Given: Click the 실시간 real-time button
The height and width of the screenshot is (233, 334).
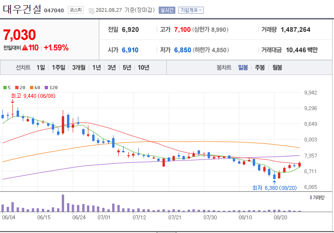Looking at the screenshot, I should [167, 10].
